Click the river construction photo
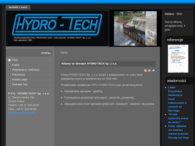 pyautogui.click(x=135, y=28)
